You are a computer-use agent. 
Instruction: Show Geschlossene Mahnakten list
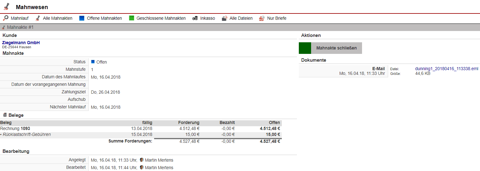[x=161, y=18]
